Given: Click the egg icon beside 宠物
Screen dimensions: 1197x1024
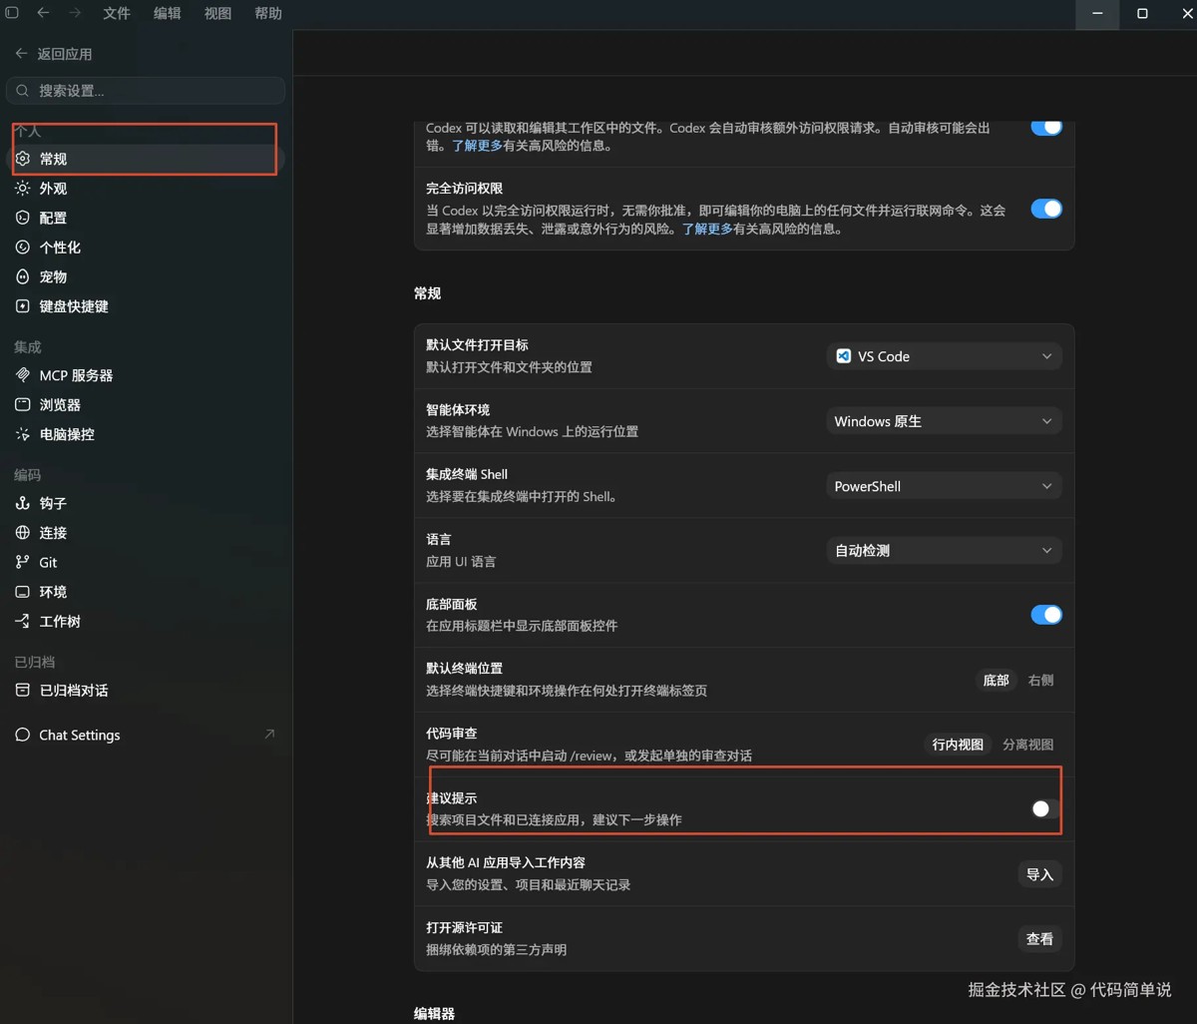Looking at the screenshot, I should [x=23, y=276].
